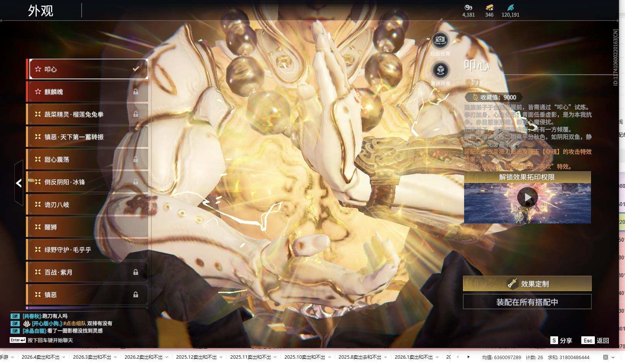Click the 外观 page title
Screen dimensions: 625x363
pos(41,10)
